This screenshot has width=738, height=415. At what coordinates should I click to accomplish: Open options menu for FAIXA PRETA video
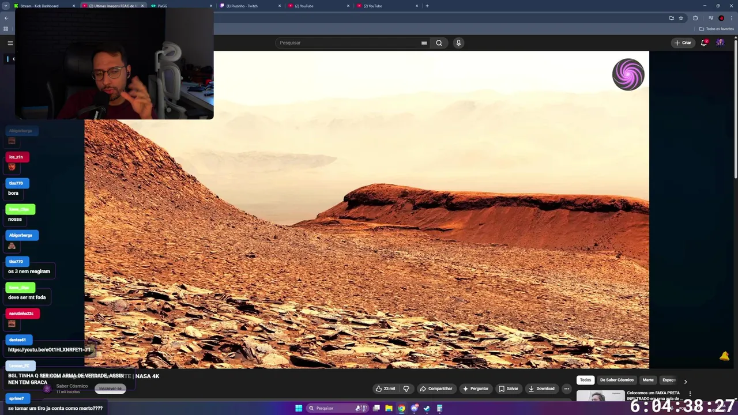click(690, 394)
